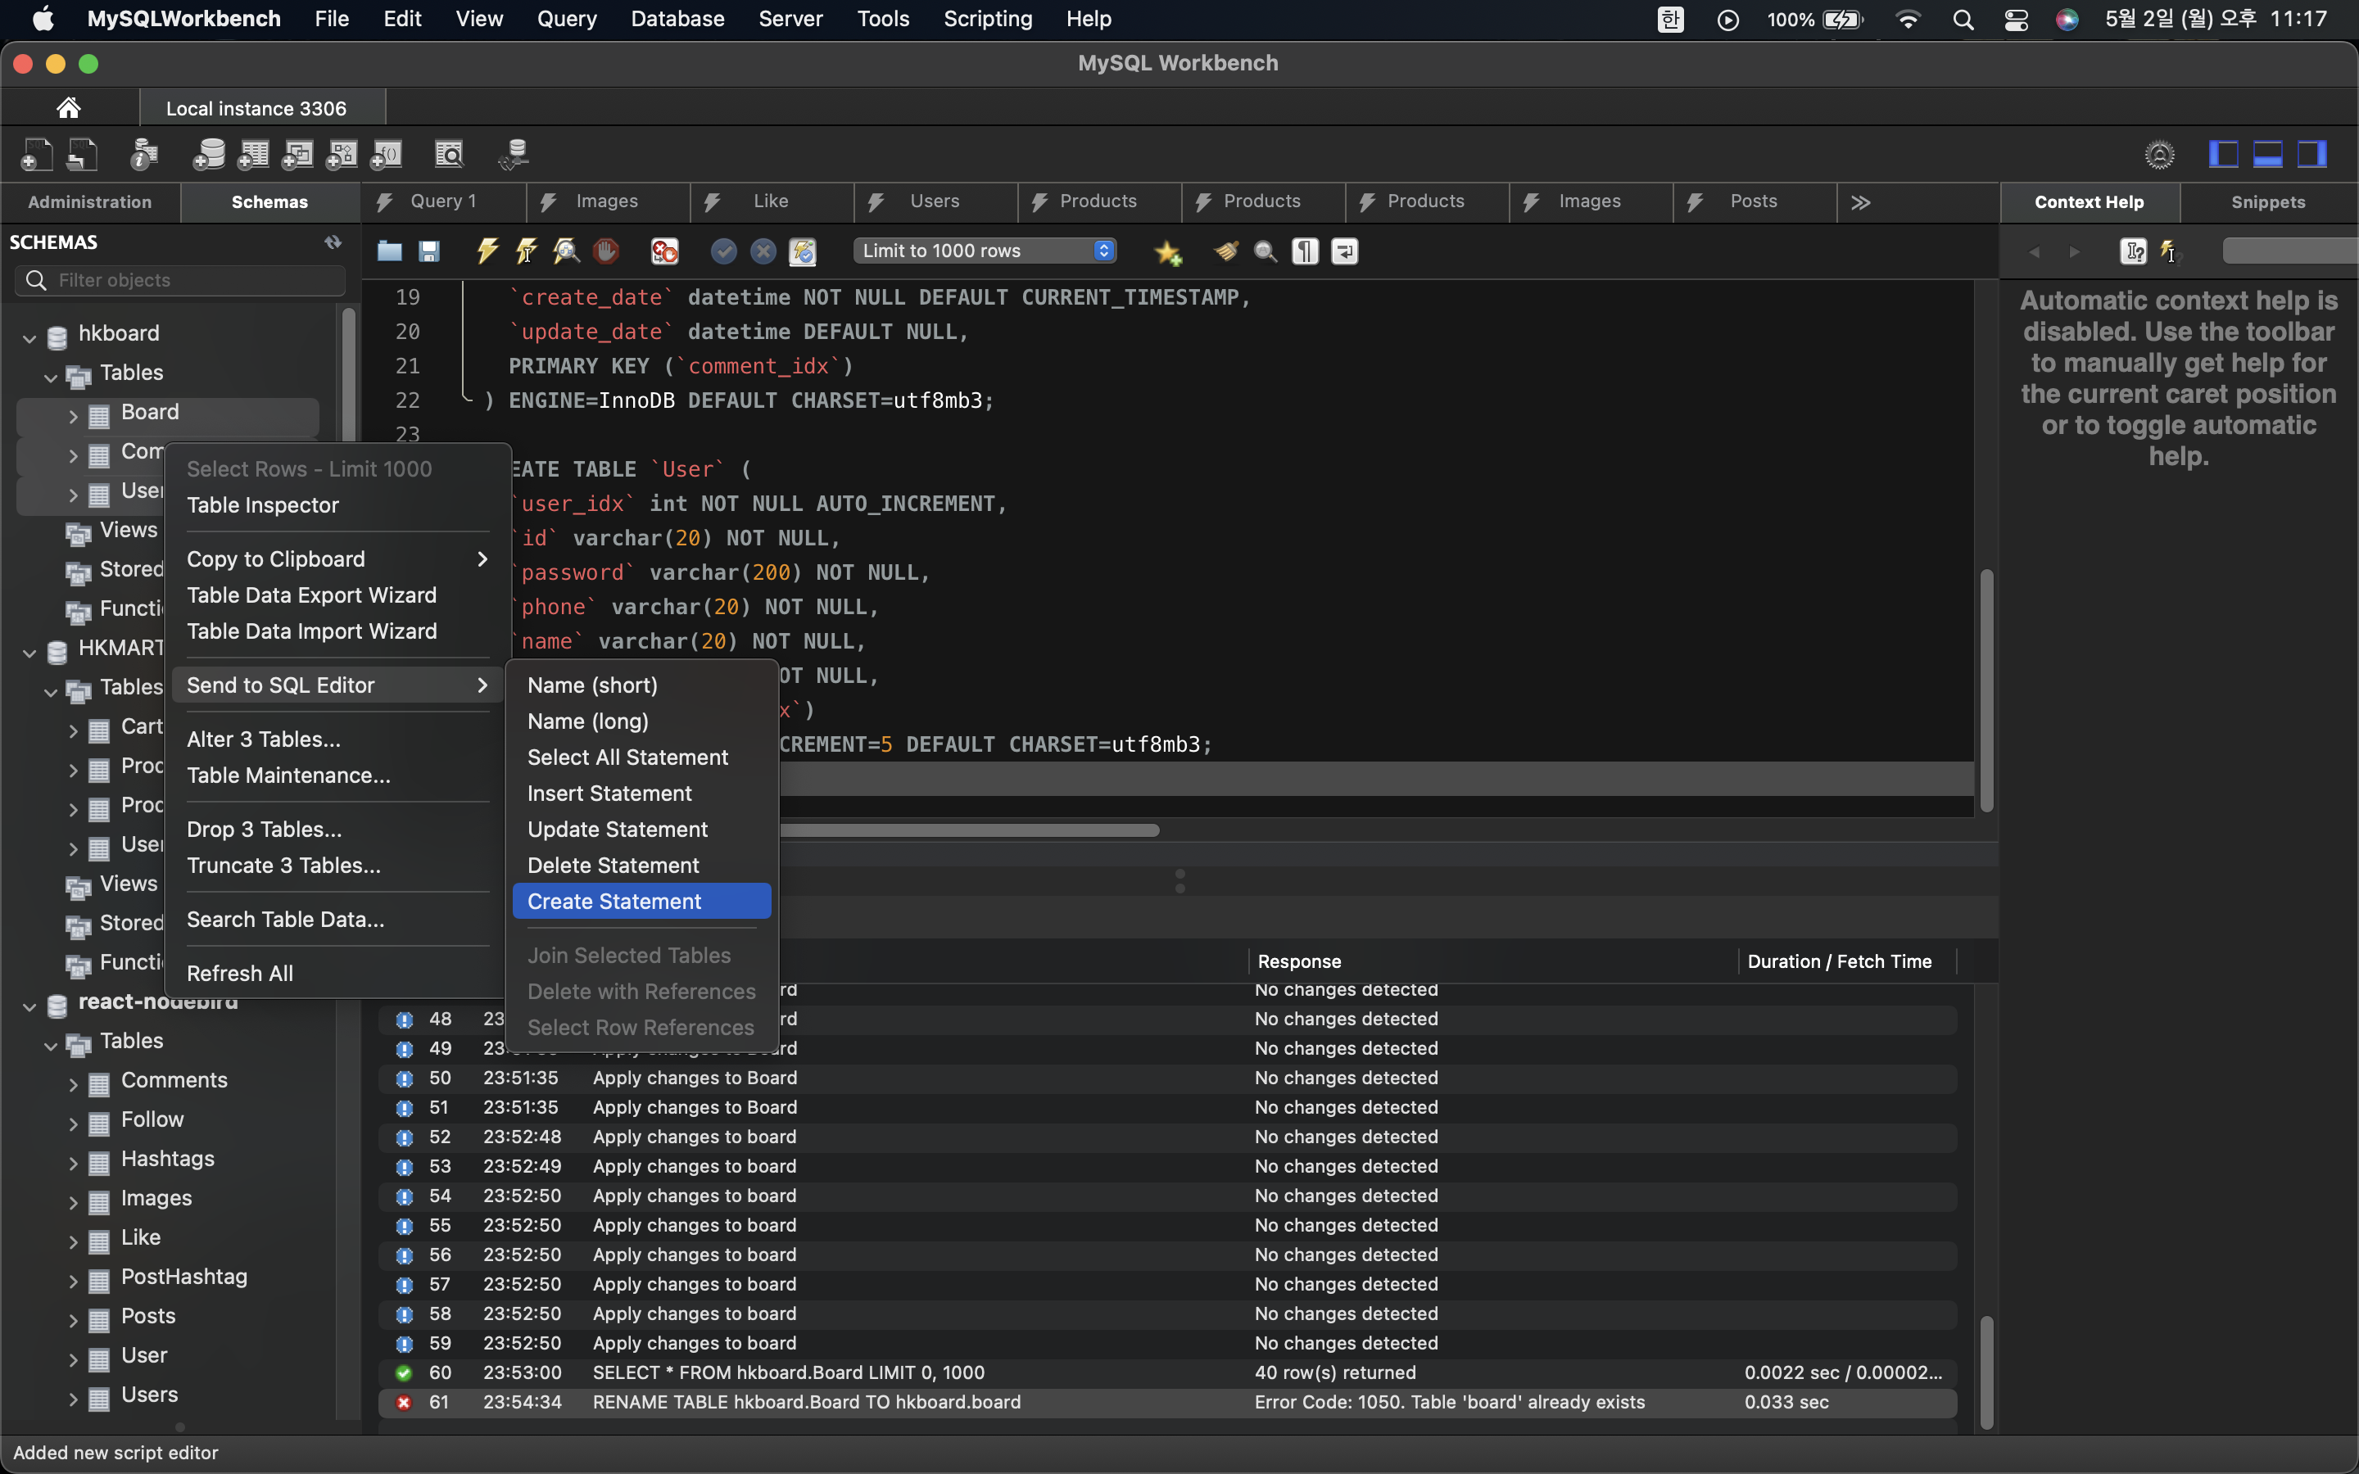
Task: Toggle invisible characters pilcrow button
Action: click(x=1304, y=251)
